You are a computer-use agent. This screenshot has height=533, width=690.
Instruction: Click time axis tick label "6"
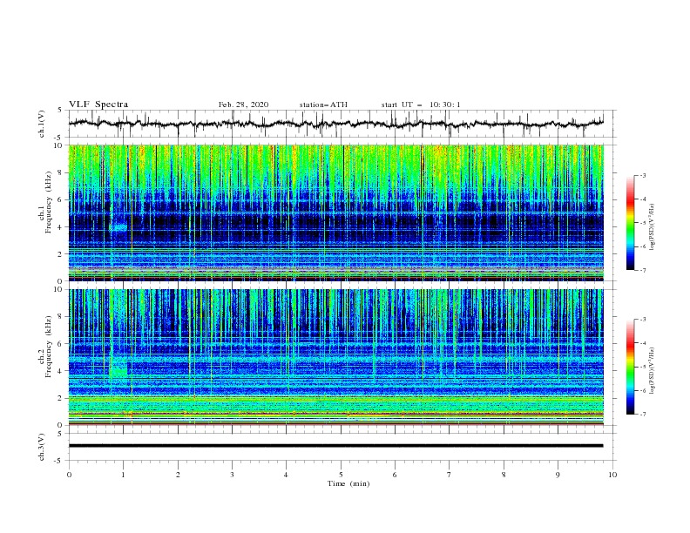point(395,475)
